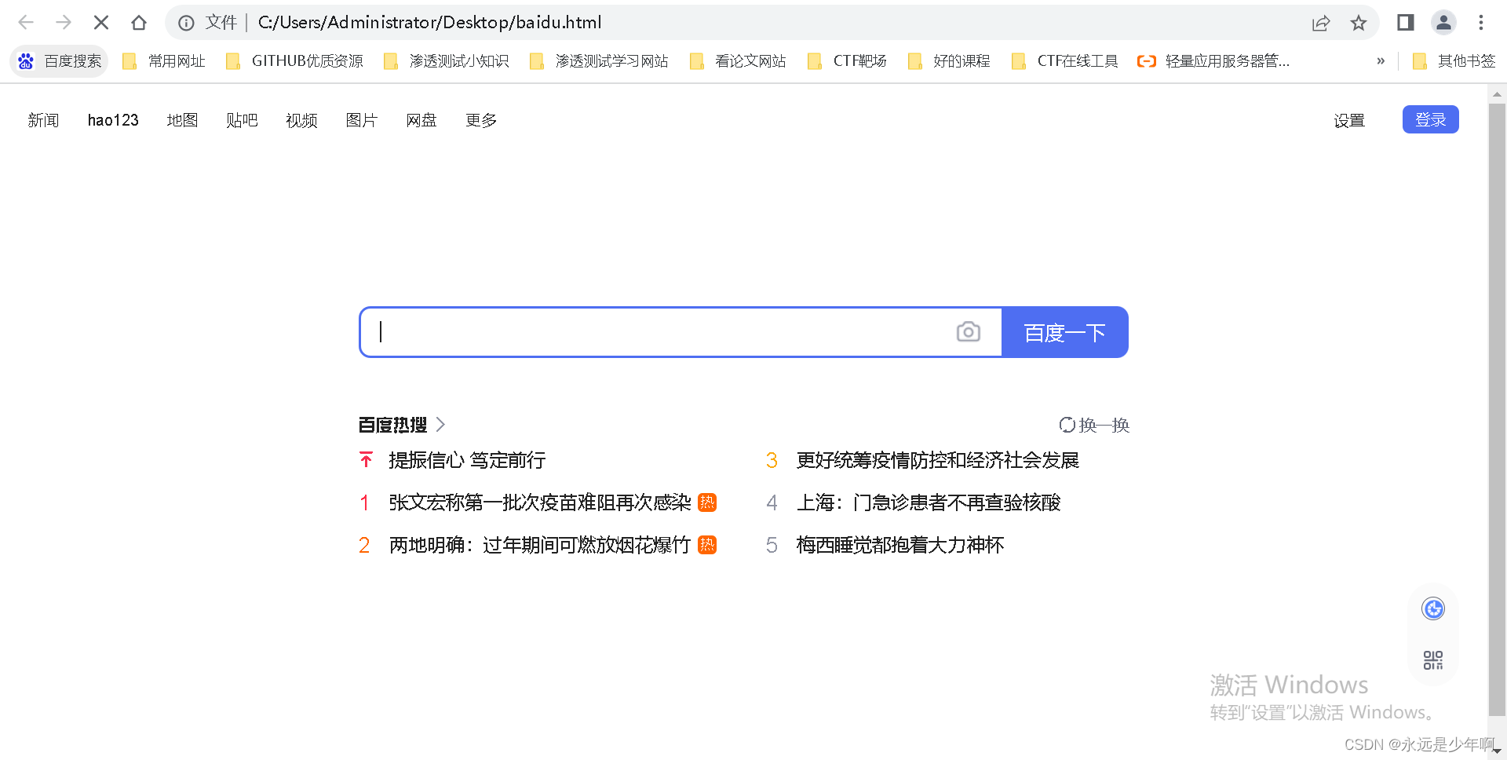Expand the 更多 navigation menu
The width and height of the screenshot is (1507, 760).
(x=480, y=120)
